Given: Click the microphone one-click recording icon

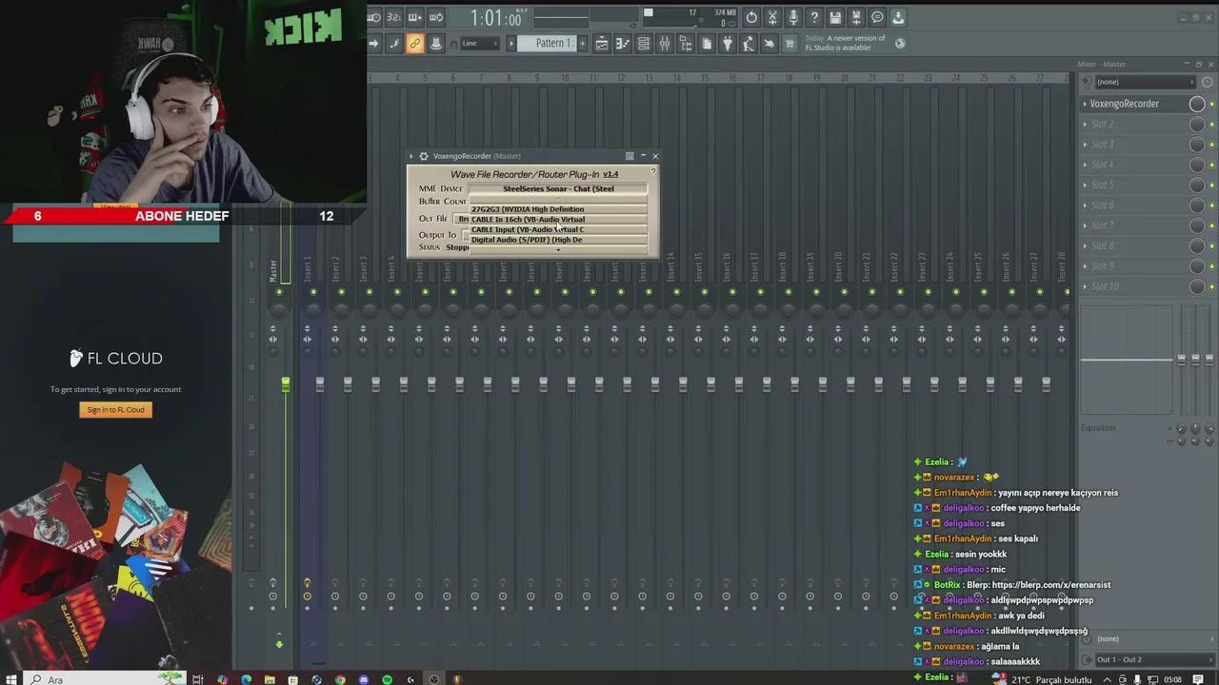Looking at the screenshot, I should pyautogui.click(x=793, y=17).
